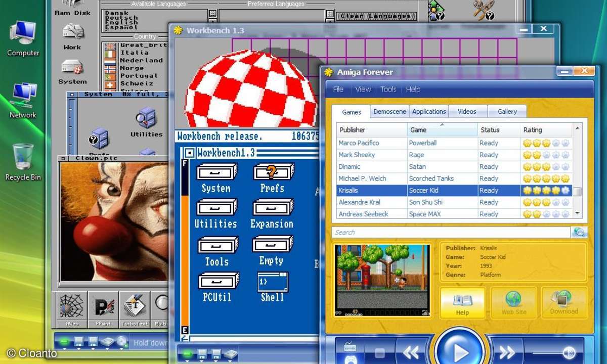The height and width of the screenshot is (364, 607).
Task: Launch AWeb from the Amiga dock
Action: point(71,308)
